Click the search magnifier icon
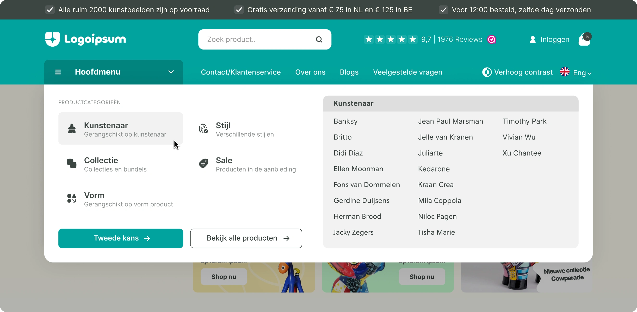This screenshot has width=637, height=312. pos(319,39)
